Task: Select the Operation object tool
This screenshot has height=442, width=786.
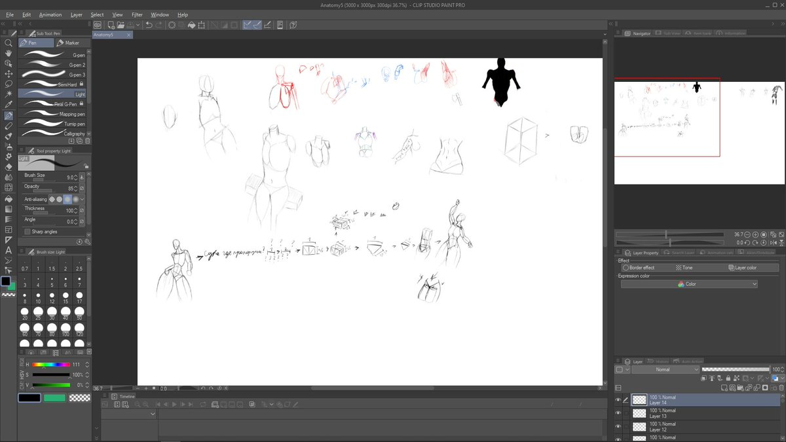Action: point(9,64)
